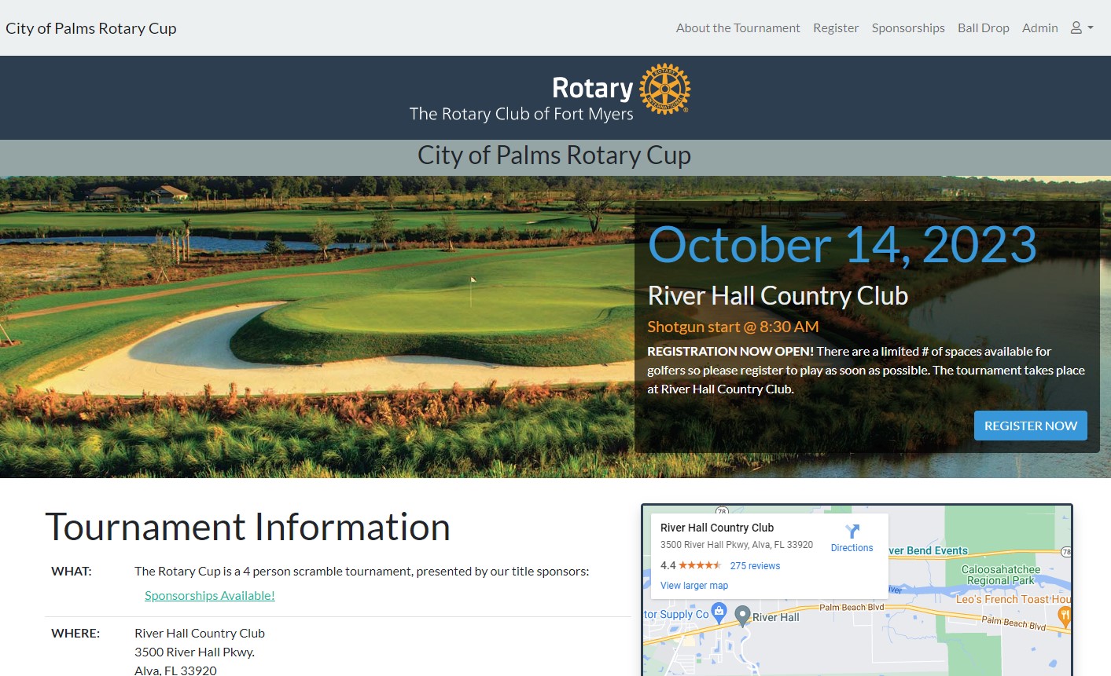Click the Shotgun start @ 8:30 AM text
1111x676 pixels.
point(733,327)
